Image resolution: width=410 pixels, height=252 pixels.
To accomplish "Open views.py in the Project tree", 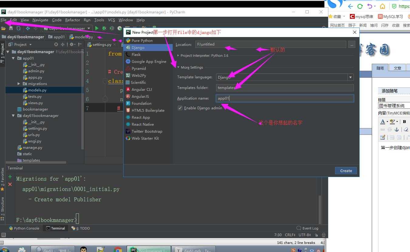I will (35, 103).
